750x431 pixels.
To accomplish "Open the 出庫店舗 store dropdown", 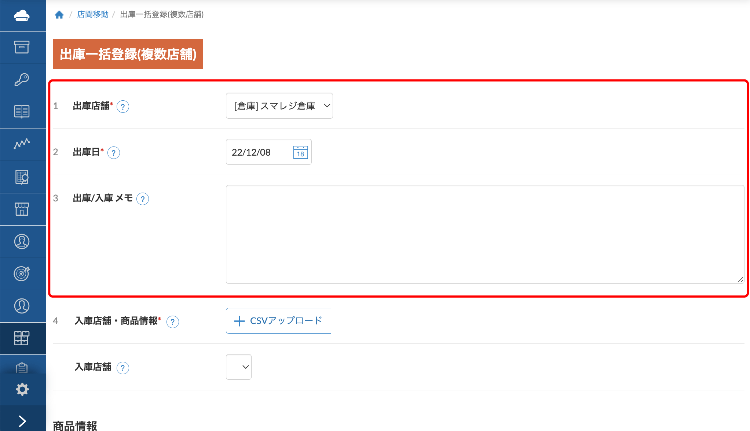I will click(x=279, y=106).
